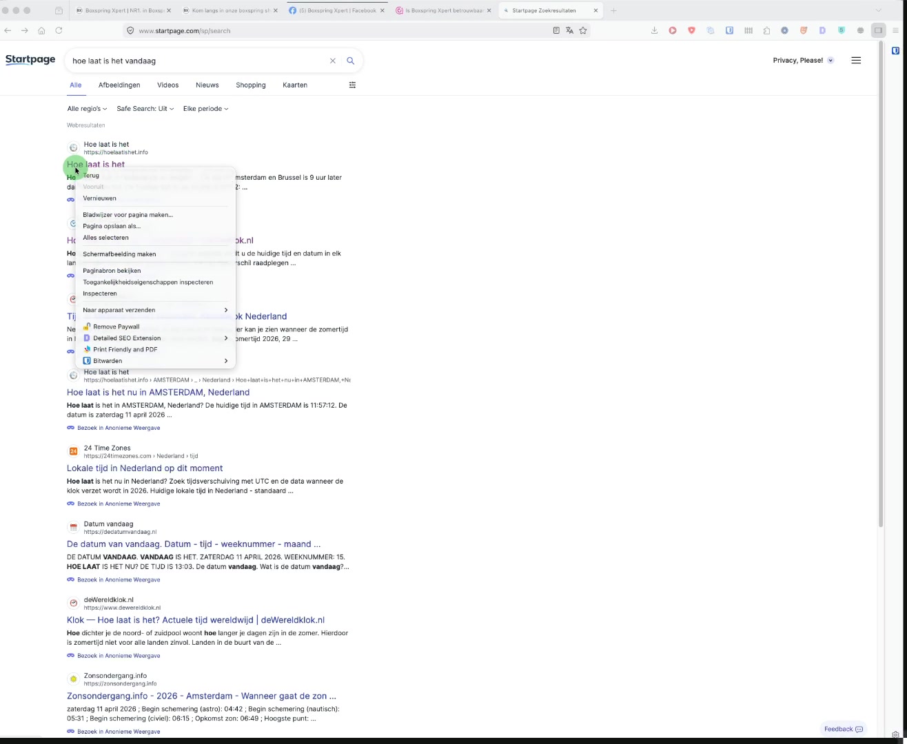Open the Alle regio's dropdown

[x=87, y=109]
